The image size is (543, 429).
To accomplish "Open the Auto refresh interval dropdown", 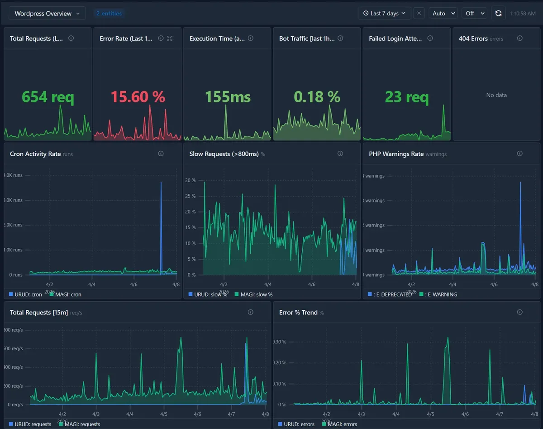I will [x=443, y=13].
